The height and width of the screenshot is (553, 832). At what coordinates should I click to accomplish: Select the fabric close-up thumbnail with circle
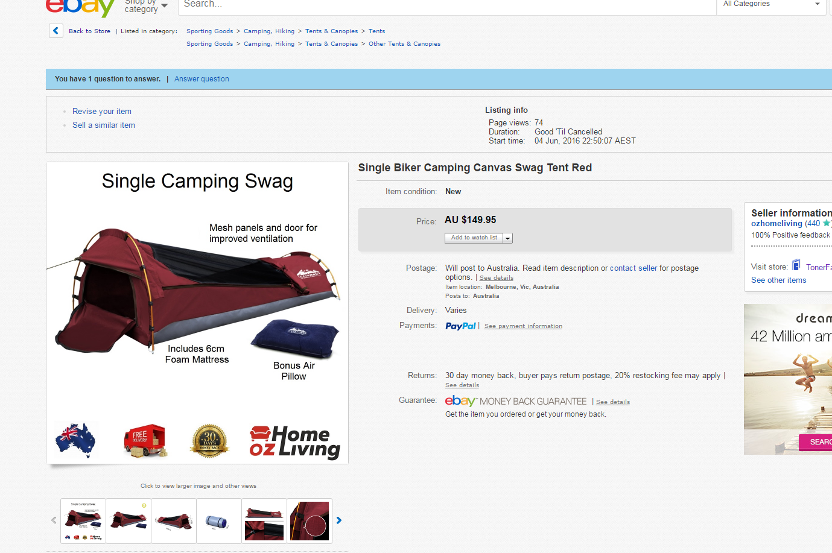point(310,521)
